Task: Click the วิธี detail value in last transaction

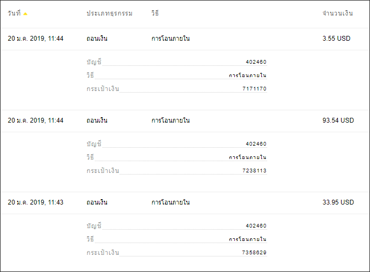Action: click(248, 239)
